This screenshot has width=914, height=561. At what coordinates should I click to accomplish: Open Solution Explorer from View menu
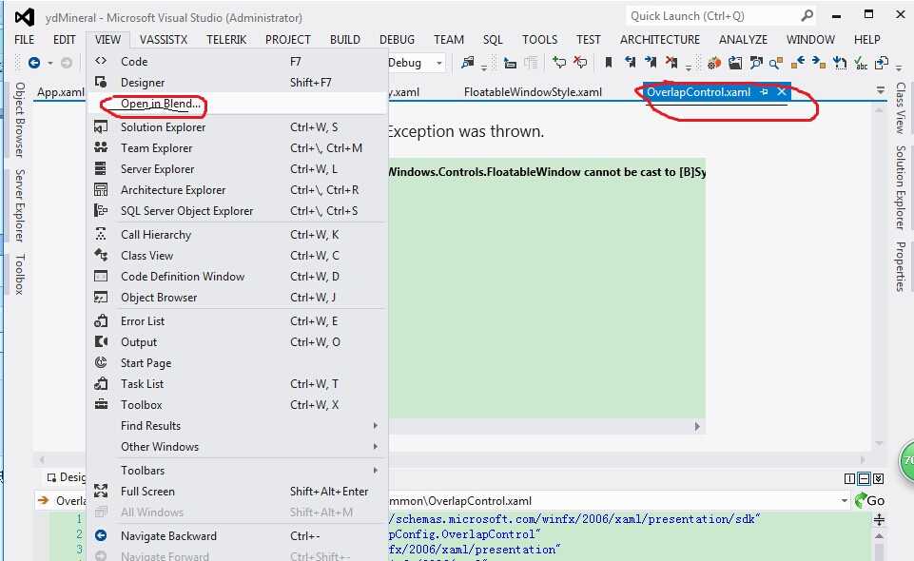pos(237,127)
